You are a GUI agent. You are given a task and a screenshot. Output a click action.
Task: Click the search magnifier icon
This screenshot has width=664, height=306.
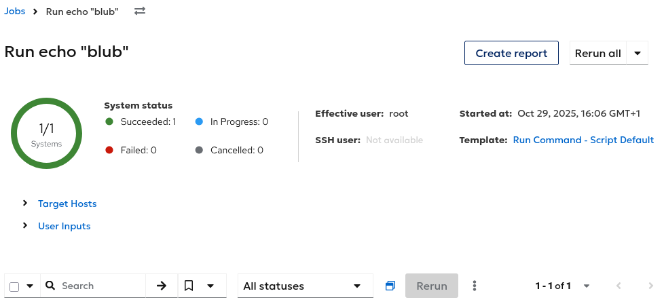coord(50,286)
